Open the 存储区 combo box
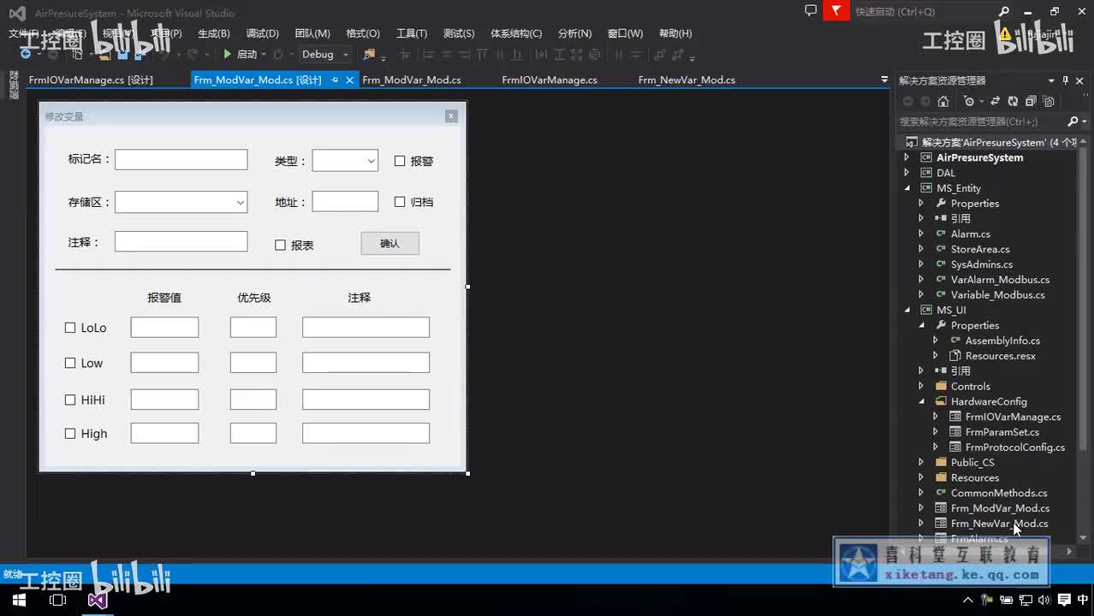This screenshot has width=1094, height=616. [x=181, y=202]
